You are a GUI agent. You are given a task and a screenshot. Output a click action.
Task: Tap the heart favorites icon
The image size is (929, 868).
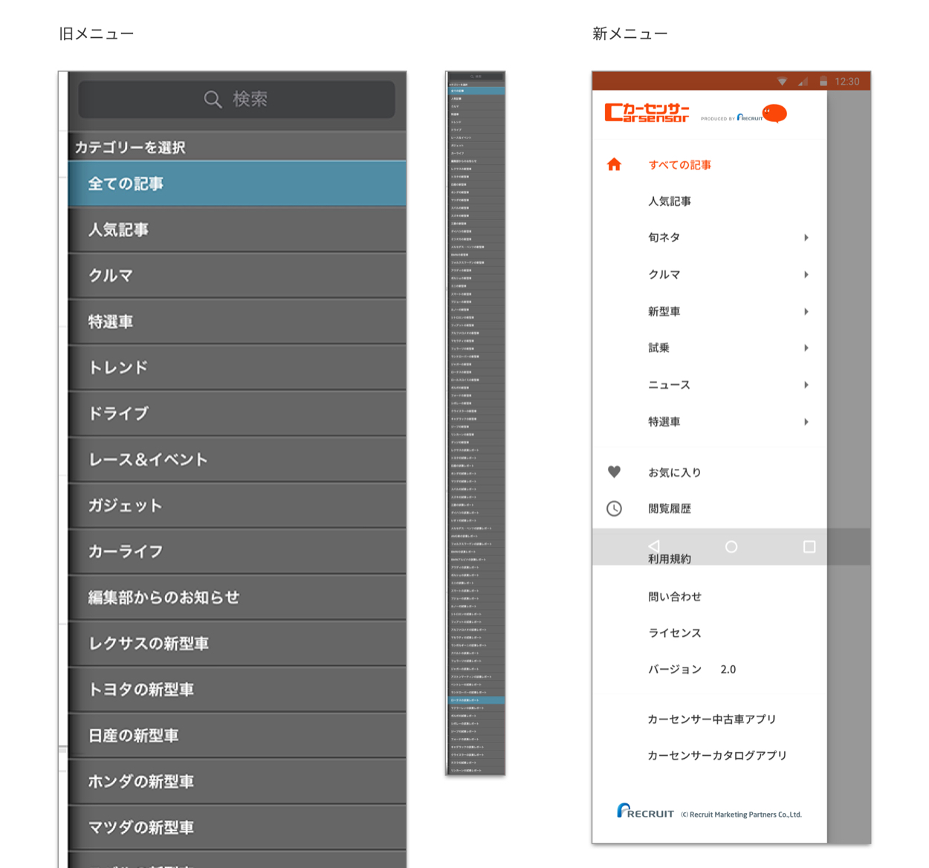614,472
